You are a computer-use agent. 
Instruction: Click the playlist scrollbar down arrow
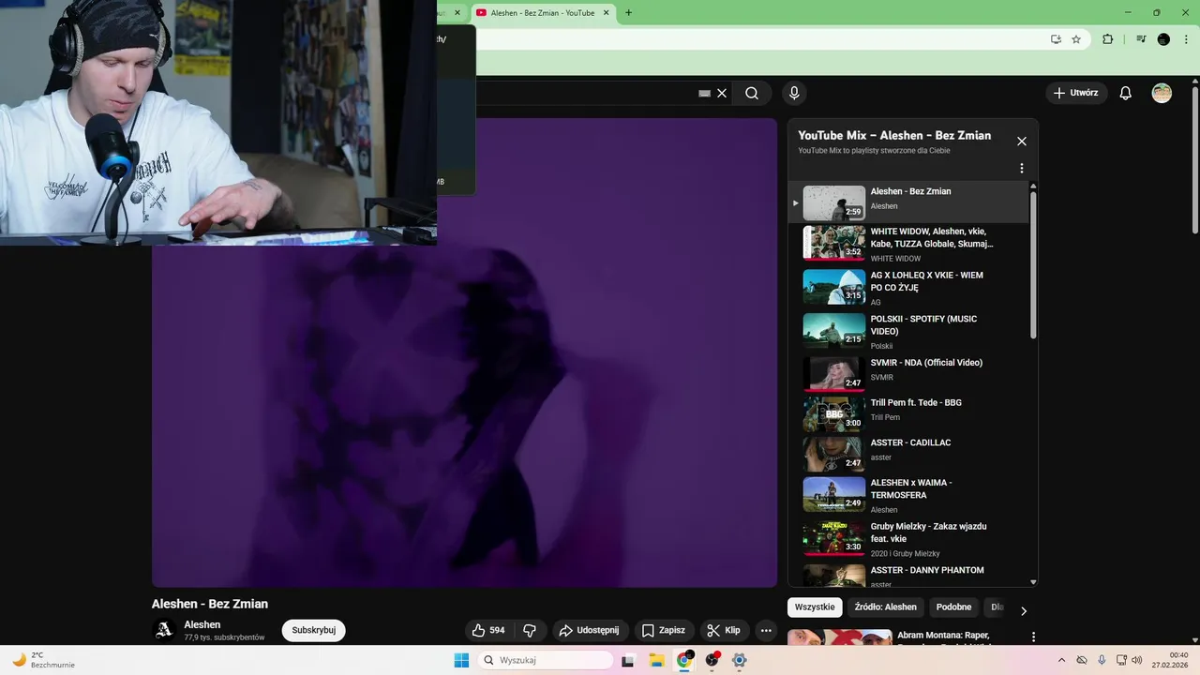(1033, 582)
